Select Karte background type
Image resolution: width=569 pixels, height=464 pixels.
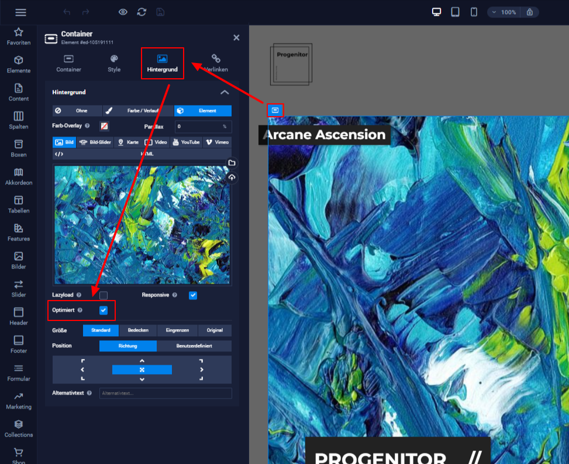128,142
